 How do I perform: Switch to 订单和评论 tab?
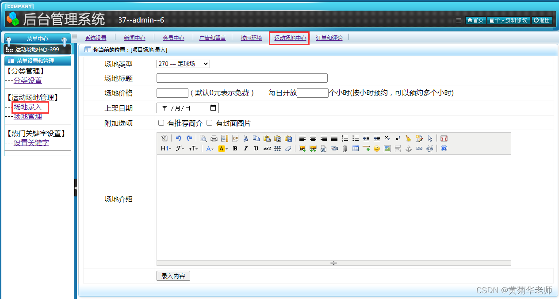coord(329,38)
